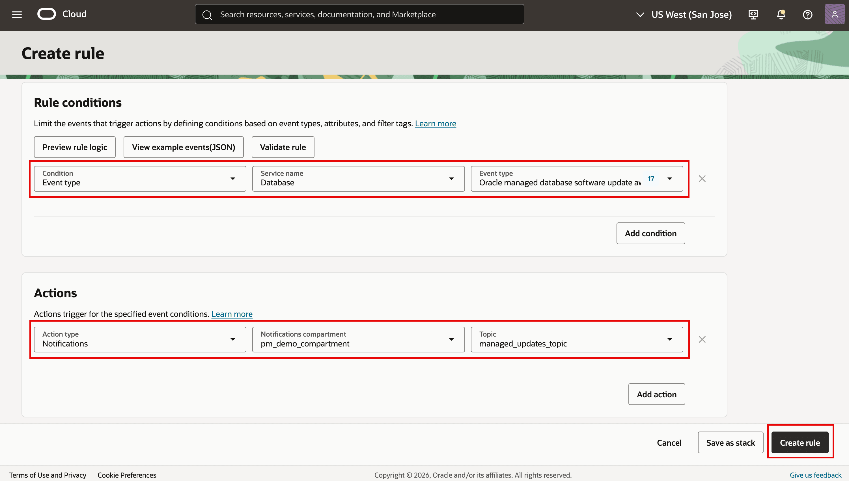Click the Oracle Cloud logo
Screen dimensions: 849x481
click(62, 14)
